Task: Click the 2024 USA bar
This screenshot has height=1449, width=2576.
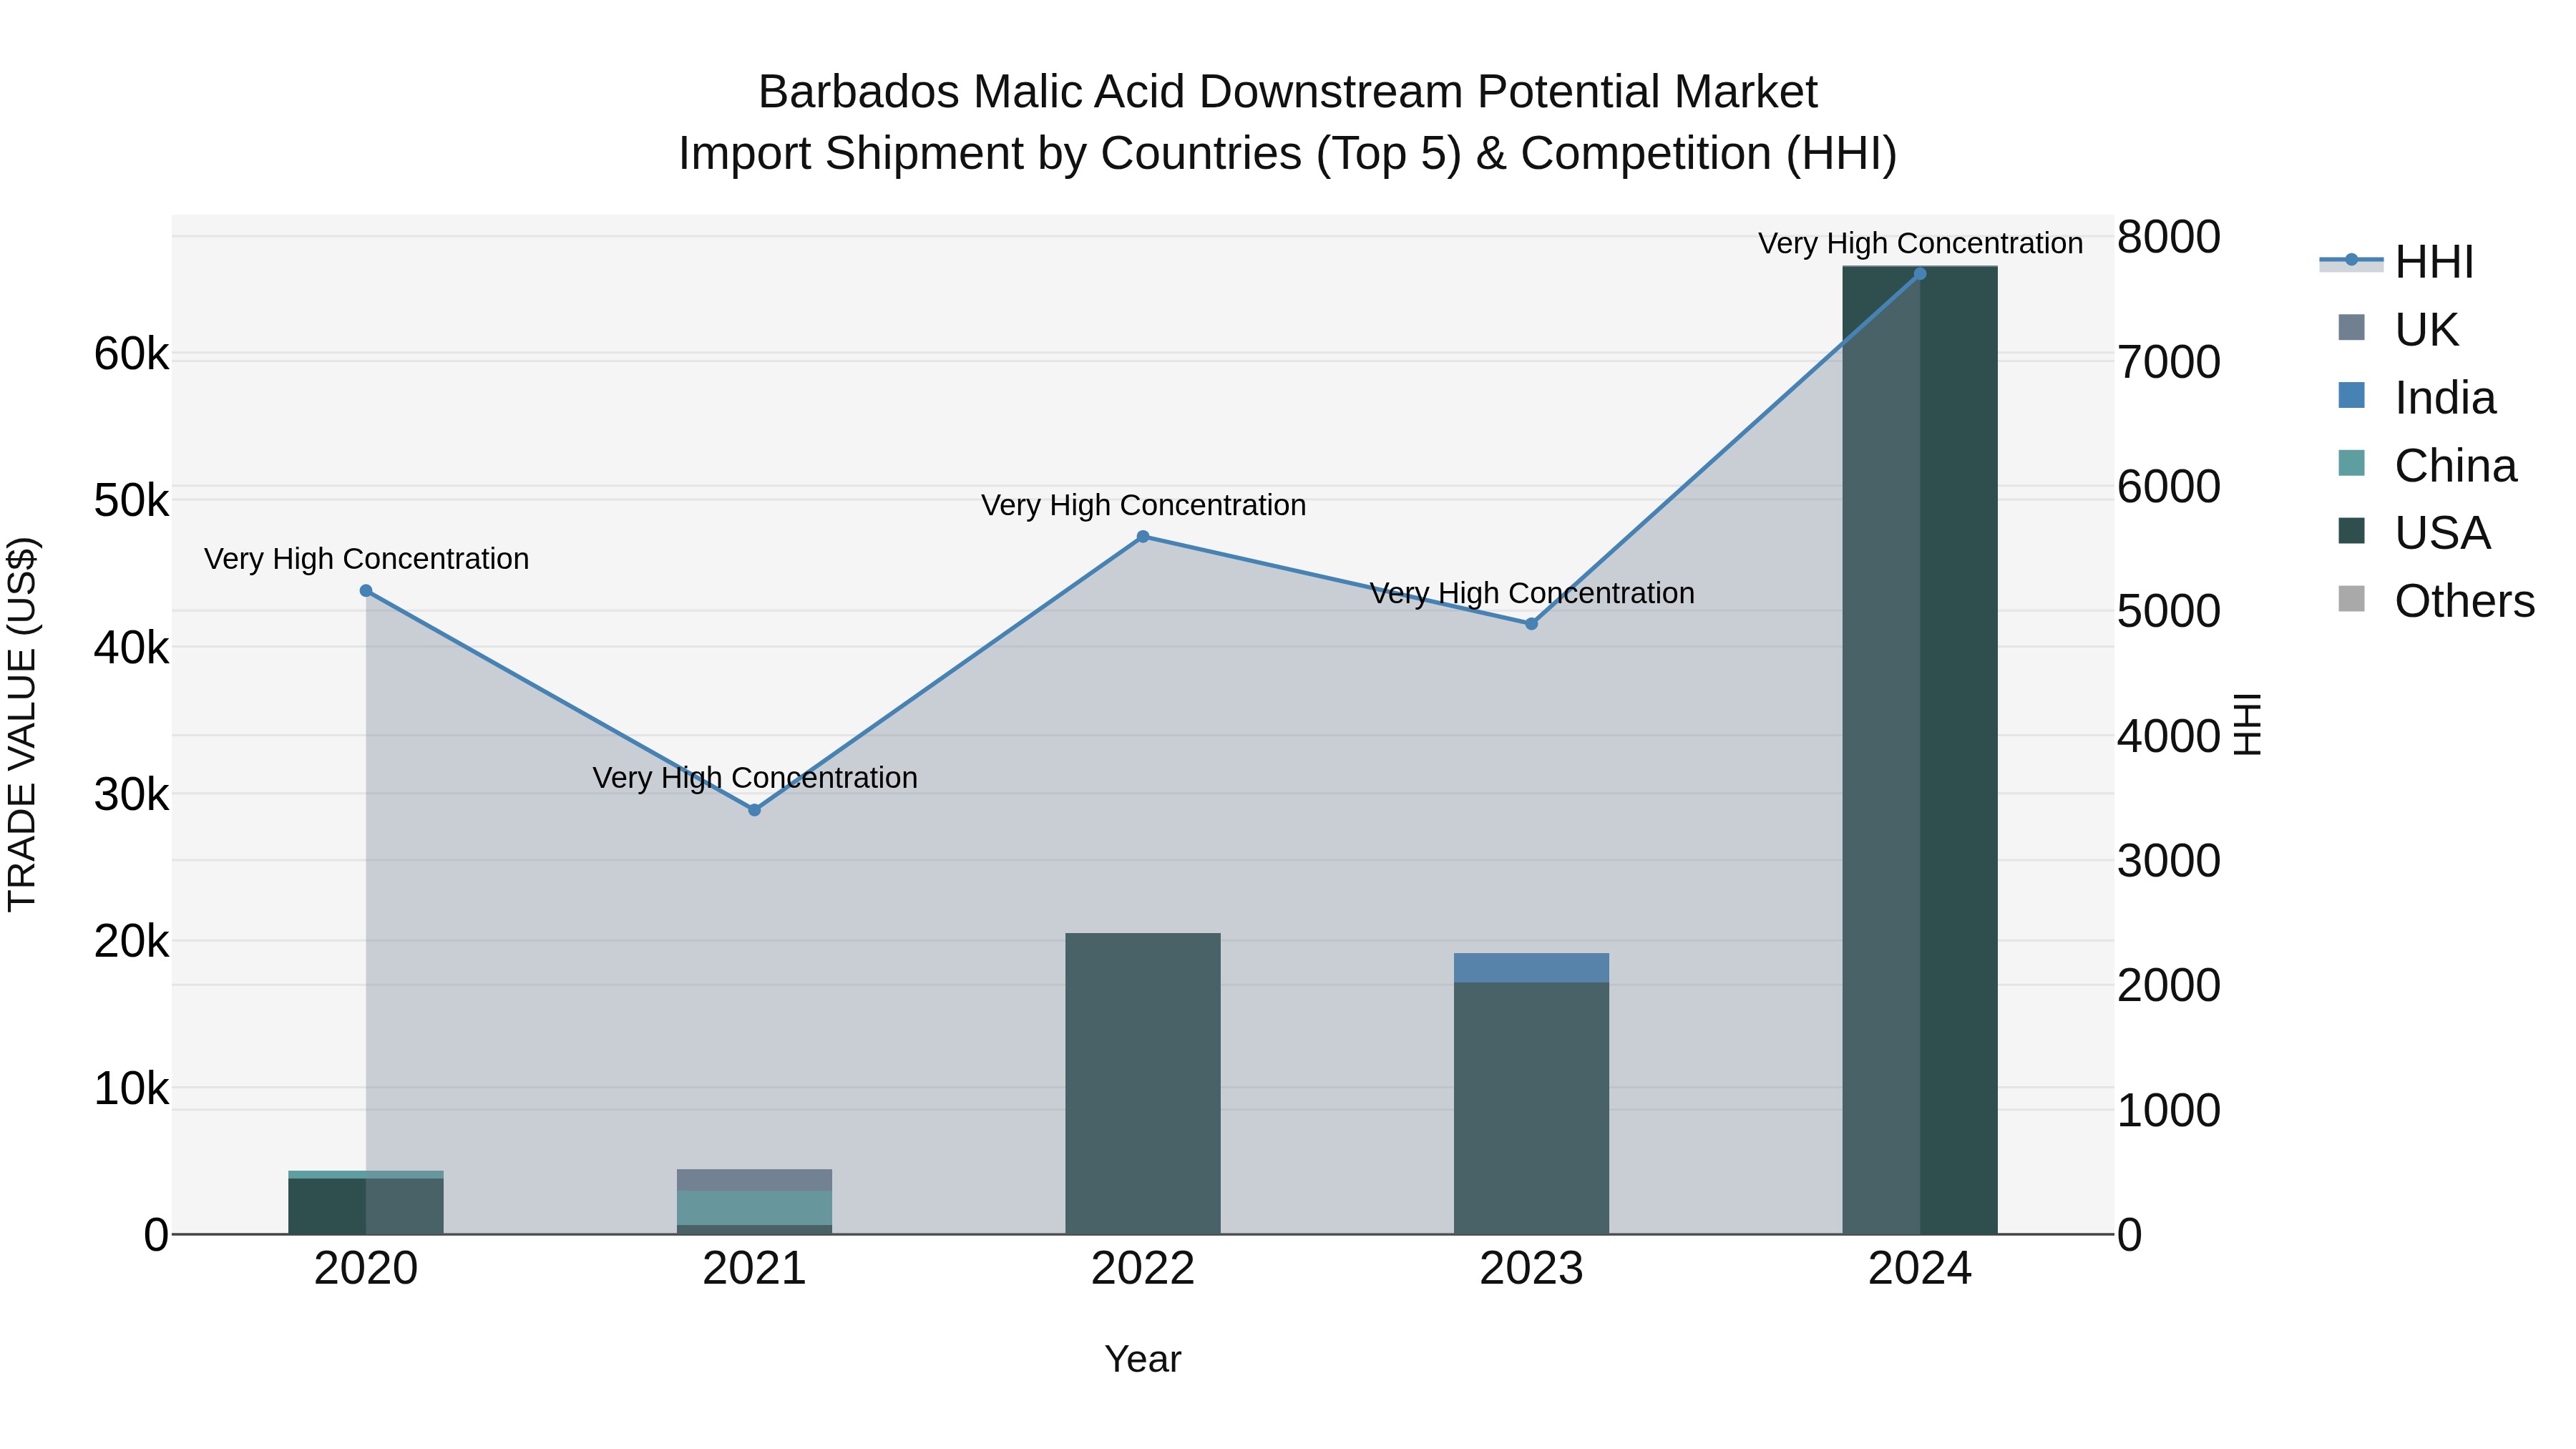Action: click(x=1920, y=750)
